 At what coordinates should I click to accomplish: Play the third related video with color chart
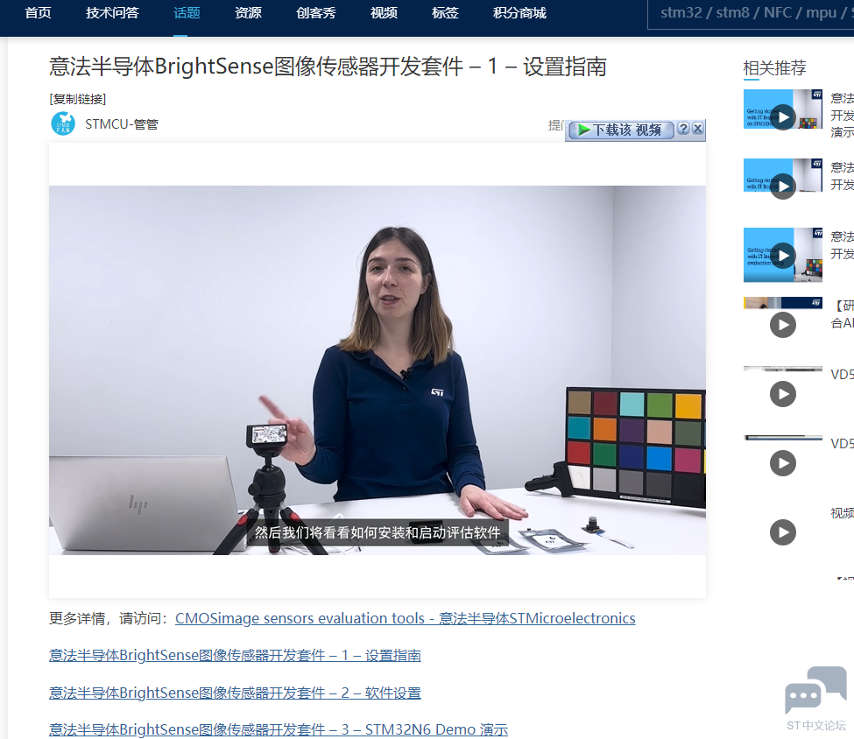[783, 255]
